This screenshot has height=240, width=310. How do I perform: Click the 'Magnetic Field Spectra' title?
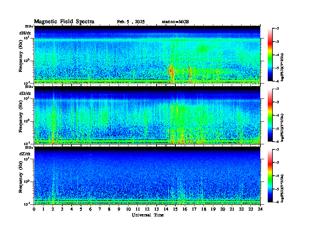(x=64, y=22)
